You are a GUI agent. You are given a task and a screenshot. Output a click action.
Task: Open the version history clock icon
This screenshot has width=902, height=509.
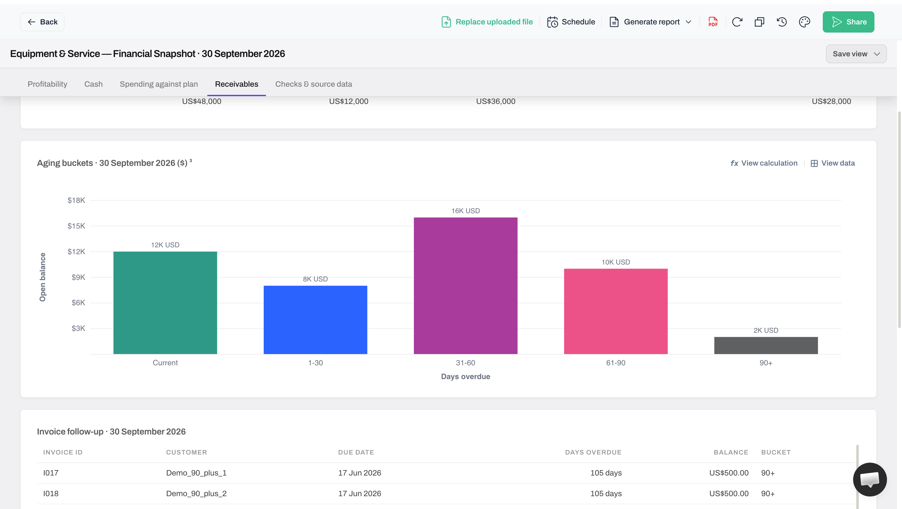click(781, 22)
